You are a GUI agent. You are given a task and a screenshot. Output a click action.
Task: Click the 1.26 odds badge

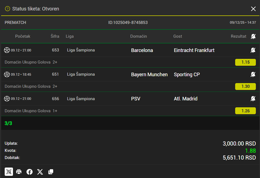[245, 111]
